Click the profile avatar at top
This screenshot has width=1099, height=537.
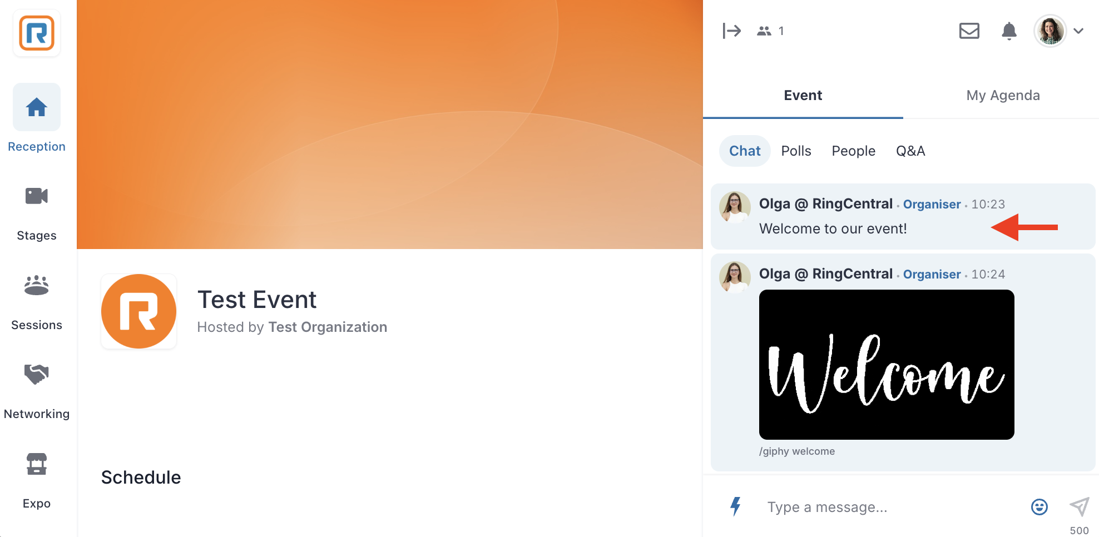click(x=1050, y=31)
